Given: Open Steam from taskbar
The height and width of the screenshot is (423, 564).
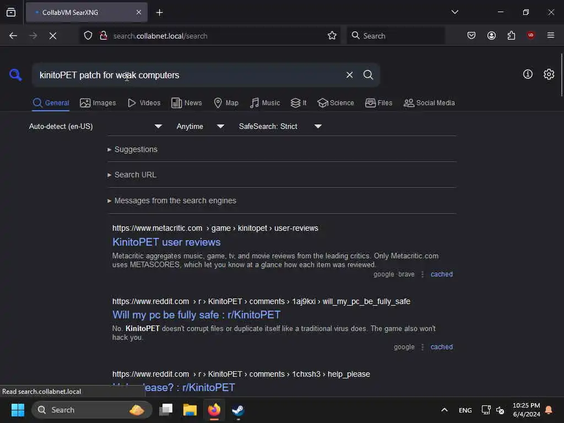Looking at the screenshot, I should click(238, 410).
